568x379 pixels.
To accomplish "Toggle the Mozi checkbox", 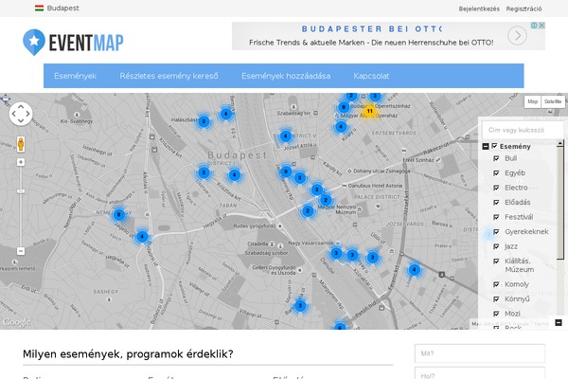I will coord(496,314).
